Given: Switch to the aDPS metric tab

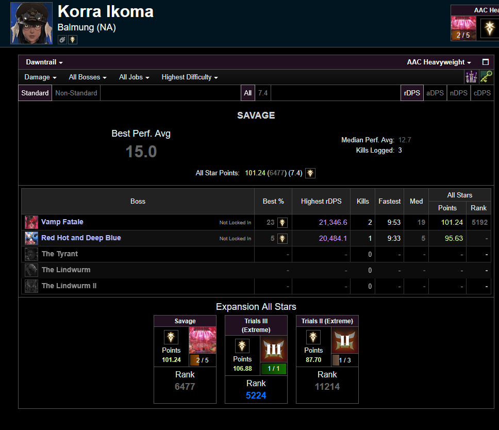Looking at the screenshot, I should pyautogui.click(x=435, y=93).
